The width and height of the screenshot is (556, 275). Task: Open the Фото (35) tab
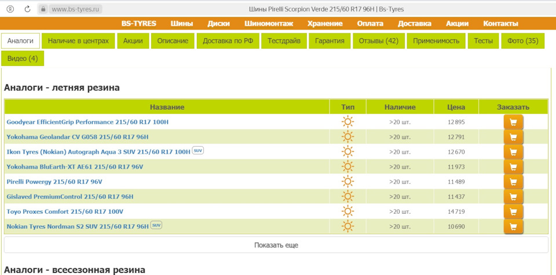tap(522, 40)
